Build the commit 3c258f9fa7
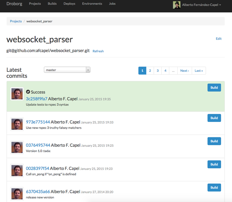Screen dimensions: 232x202 [x=214, y=88]
